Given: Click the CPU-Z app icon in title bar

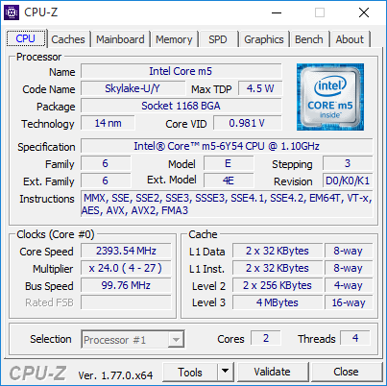Looking at the screenshot, I should 12,12.
